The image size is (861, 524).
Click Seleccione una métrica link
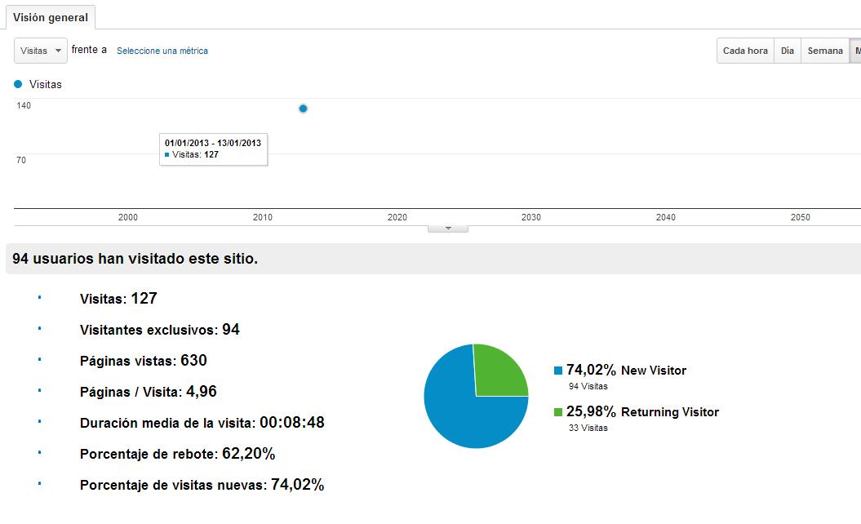tap(162, 51)
